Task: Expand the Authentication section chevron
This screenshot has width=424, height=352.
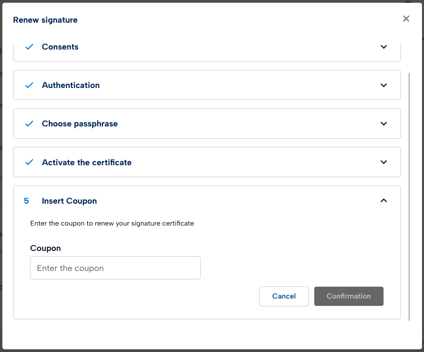Action: (x=384, y=85)
